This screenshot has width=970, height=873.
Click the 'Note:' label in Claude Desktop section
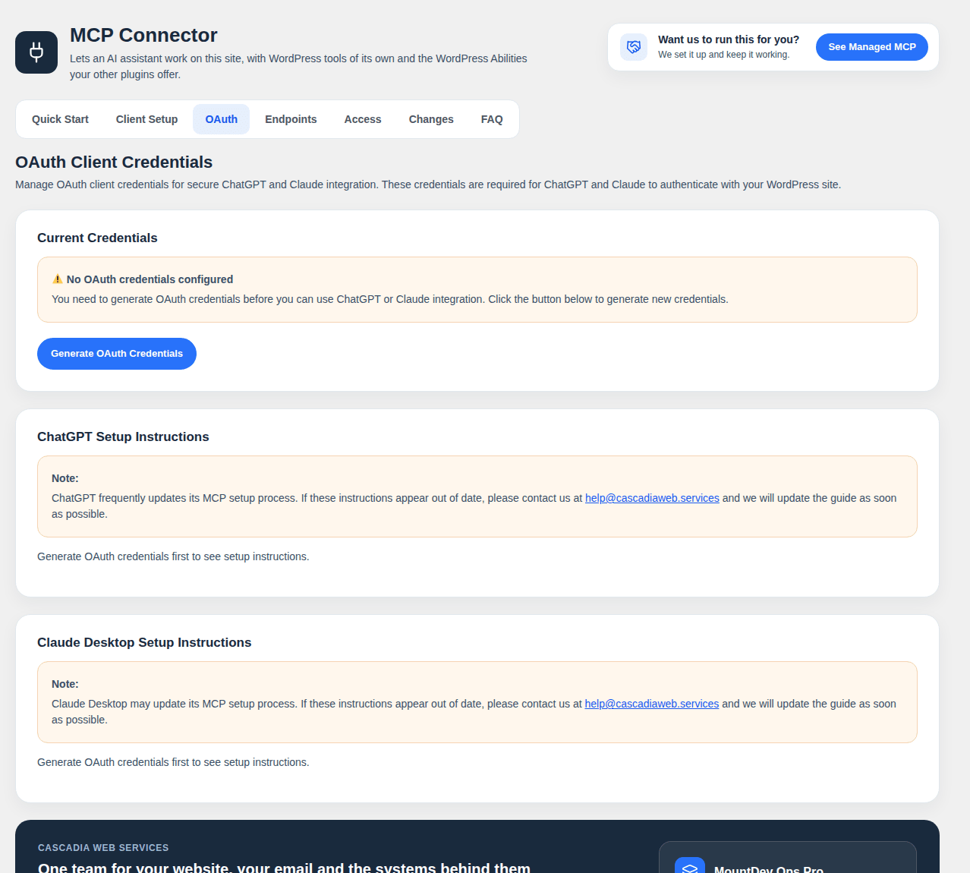point(65,684)
